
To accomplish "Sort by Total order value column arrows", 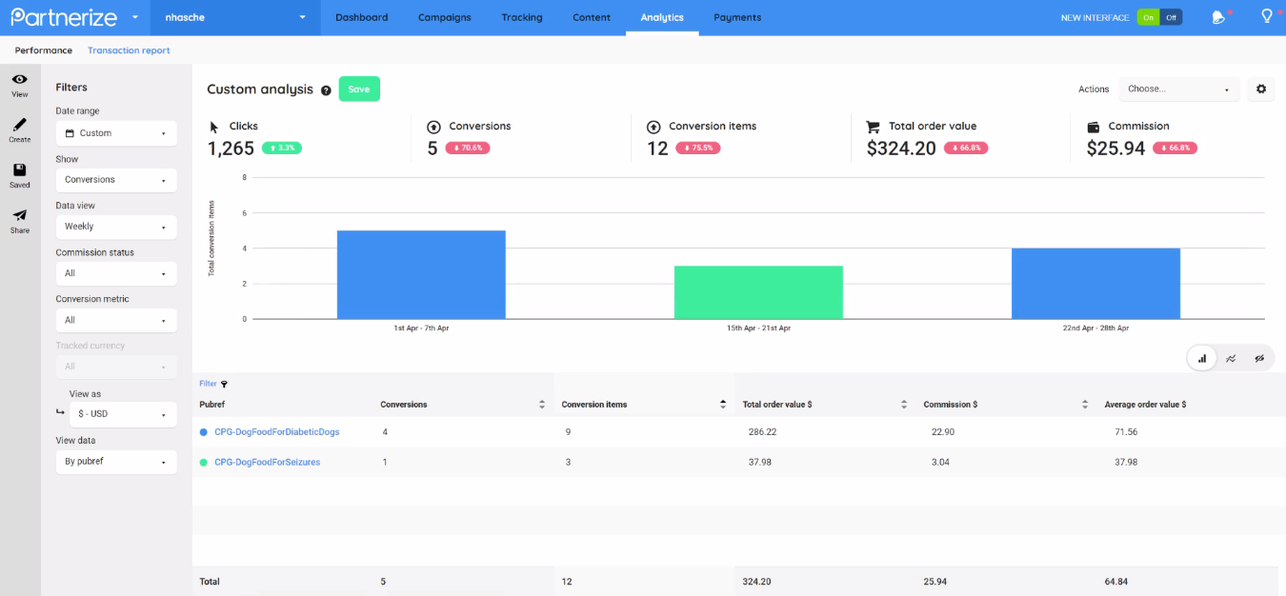I will click(904, 405).
